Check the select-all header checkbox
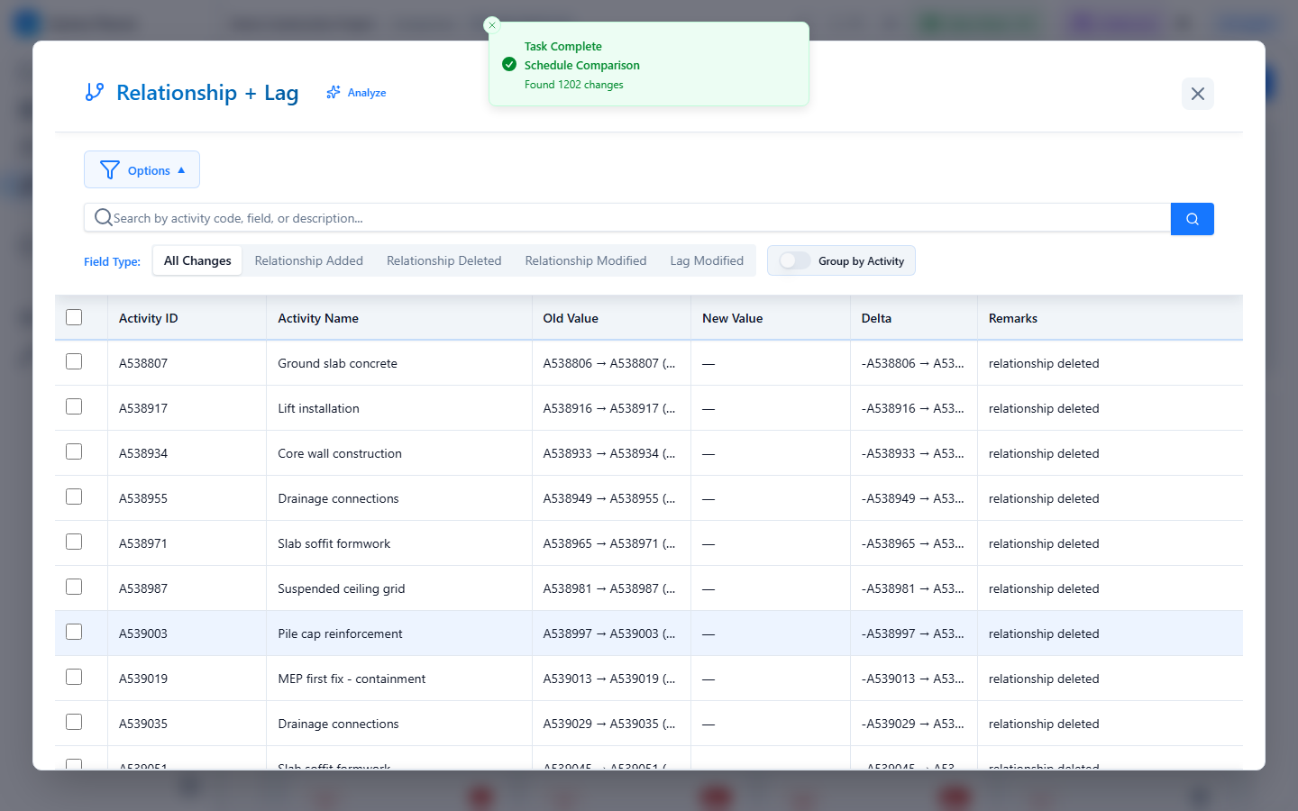Image resolution: width=1298 pixels, height=811 pixels. [x=74, y=317]
